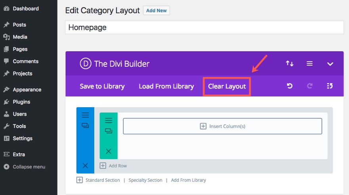Click Clear Layout in builder toolbar
This screenshot has height=195, width=349.
[x=227, y=86]
